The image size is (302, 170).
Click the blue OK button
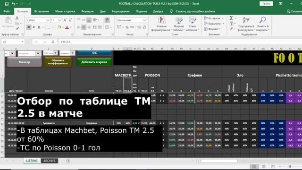(x=94, y=53)
